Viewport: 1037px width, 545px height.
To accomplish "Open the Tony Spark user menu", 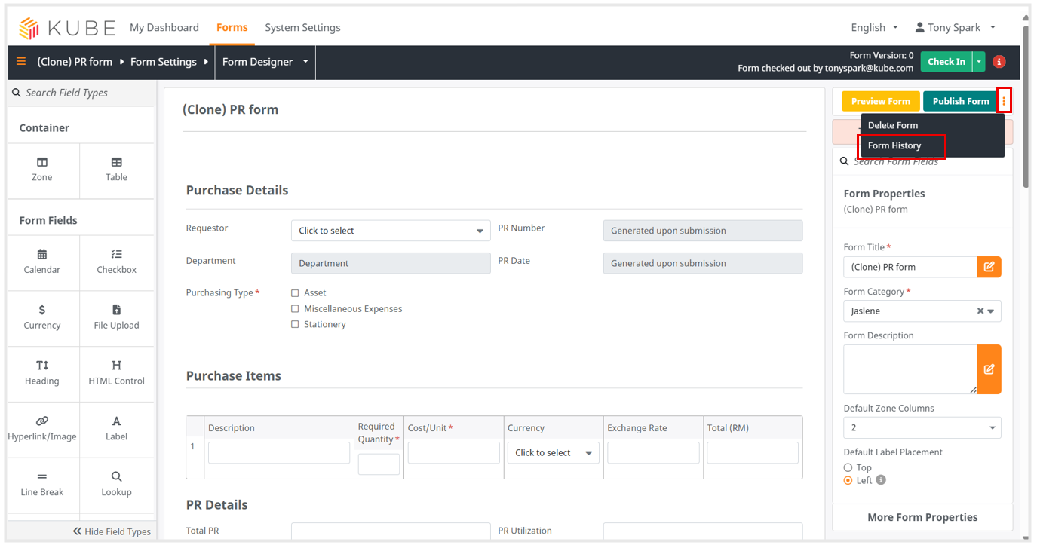I will 955,27.
